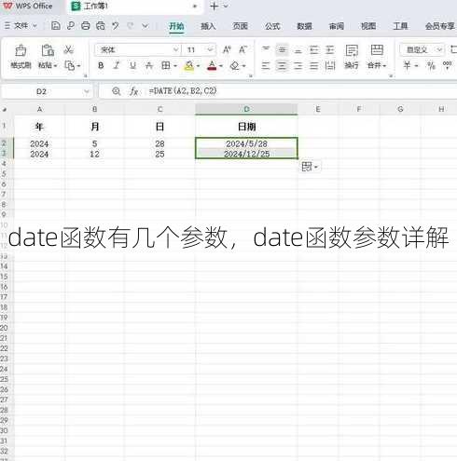Cut selection with the scissors icon
This screenshot has width=457, height=461.
click(x=68, y=49)
